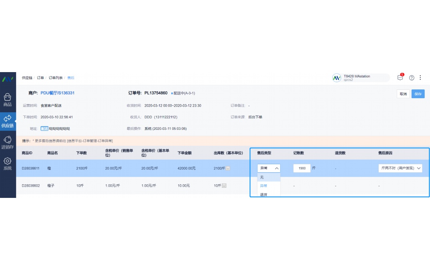Click the 记账数 input showing 1900
Screen dimensions: 430x270
pos(303,168)
